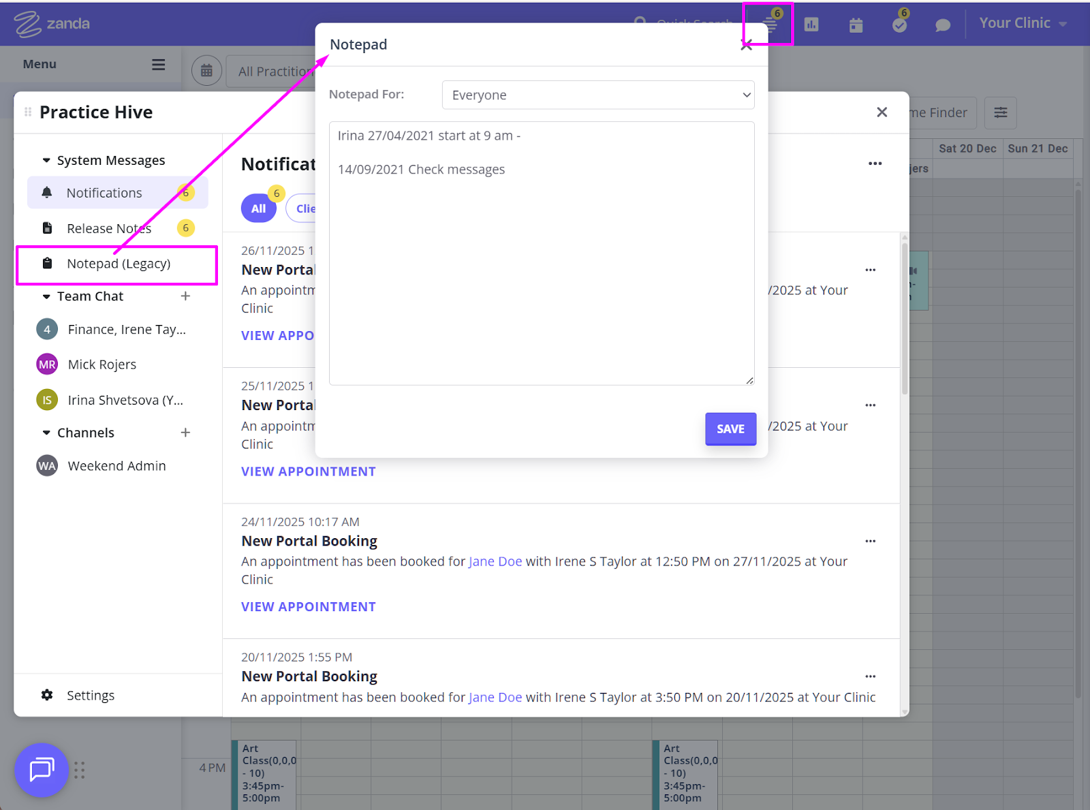Select Notepad (Legacy) in sidebar
The height and width of the screenshot is (810, 1090).
pyautogui.click(x=118, y=264)
